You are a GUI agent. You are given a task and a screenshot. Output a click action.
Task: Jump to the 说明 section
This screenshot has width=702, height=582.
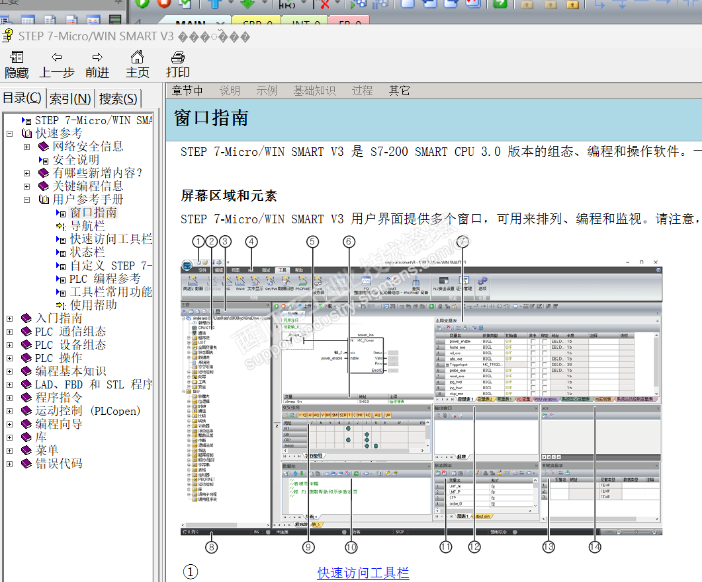(x=230, y=91)
